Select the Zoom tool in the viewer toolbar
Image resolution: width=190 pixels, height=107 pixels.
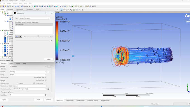66,10
